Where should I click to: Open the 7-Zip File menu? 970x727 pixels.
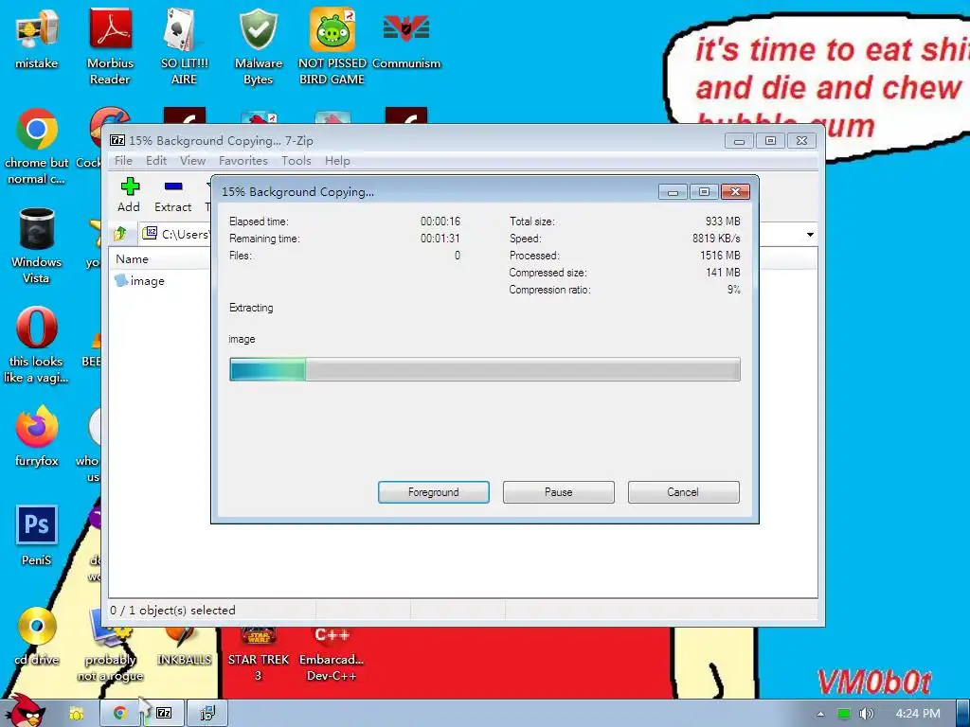click(x=123, y=161)
